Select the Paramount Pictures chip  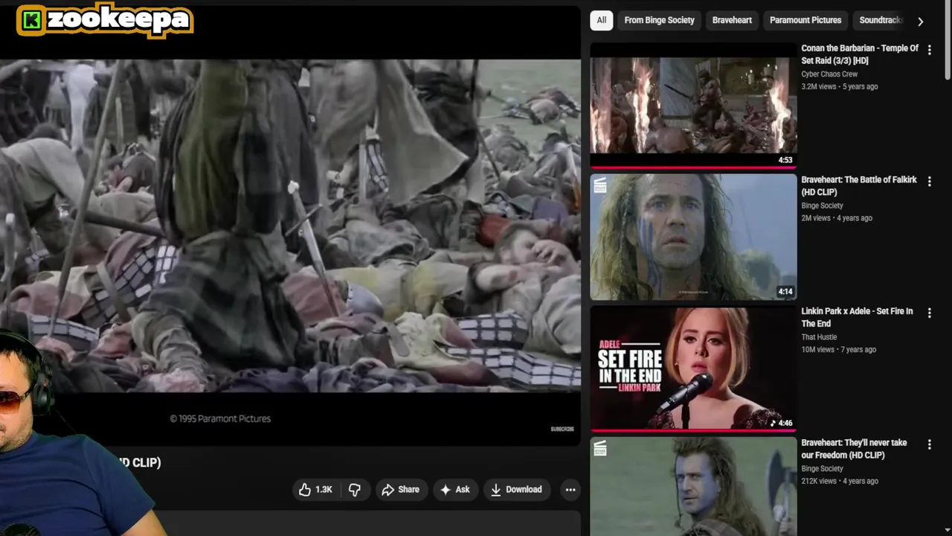(x=805, y=20)
